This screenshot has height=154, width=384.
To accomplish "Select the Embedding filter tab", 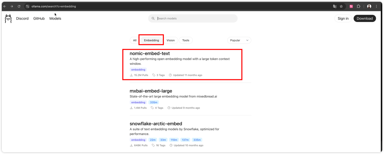I will 151,40.
